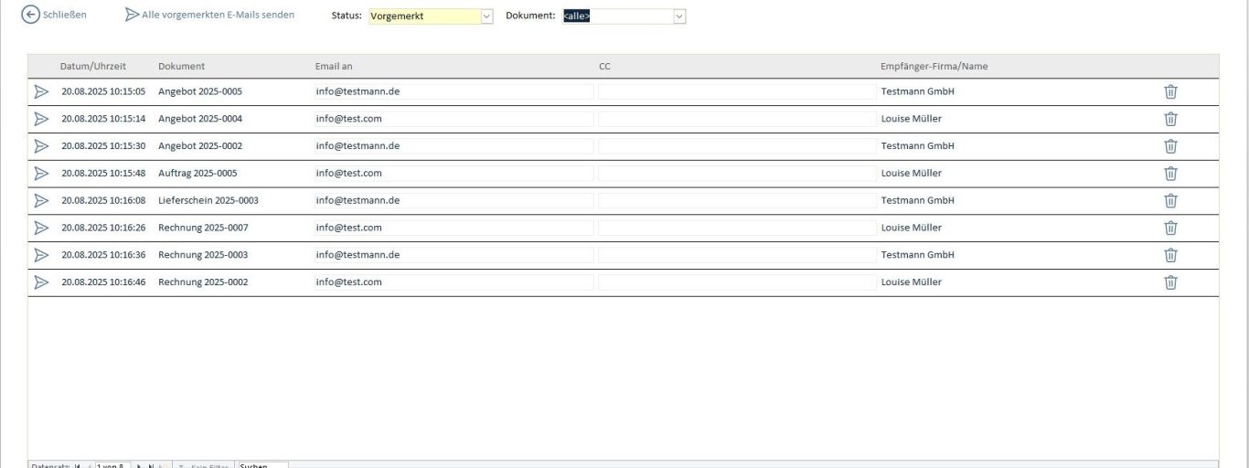This screenshot has width=1249, height=468.
Task: Click email field of Angebot 2025-0002
Action: click(x=454, y=146)
